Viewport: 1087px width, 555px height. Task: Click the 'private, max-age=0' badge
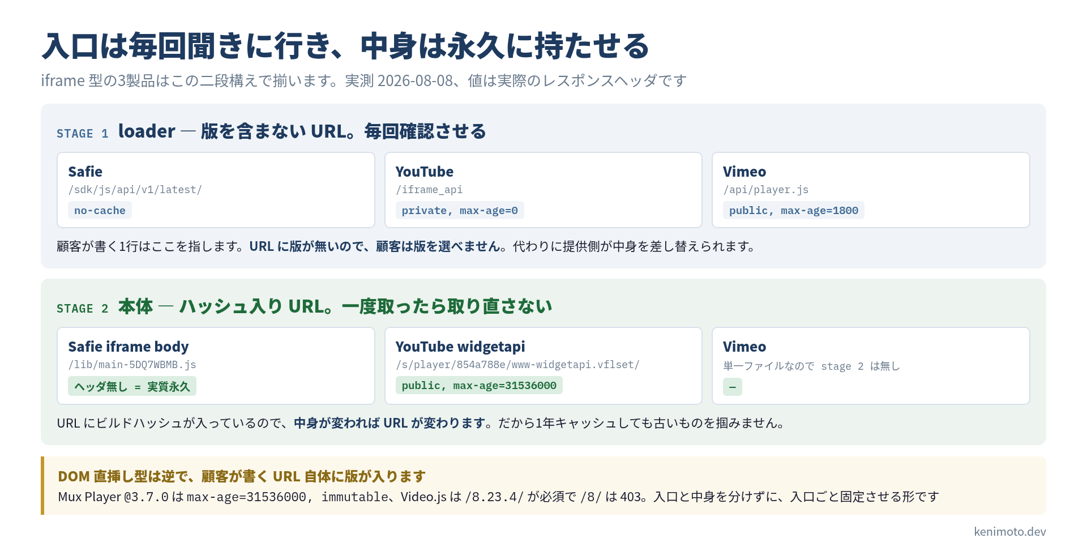tap(460, 210)
